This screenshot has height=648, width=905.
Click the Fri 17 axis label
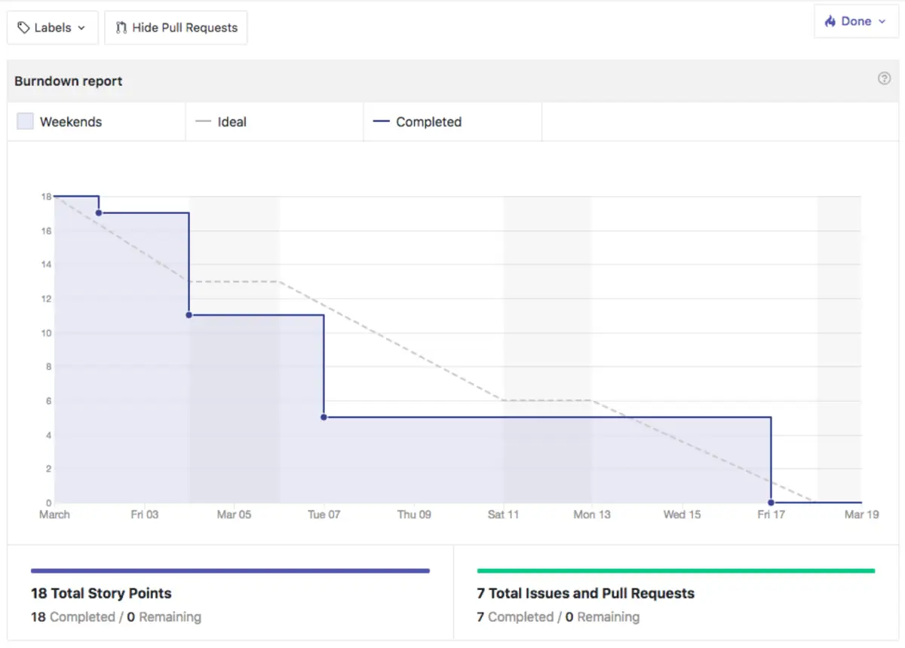click(771, 515)
